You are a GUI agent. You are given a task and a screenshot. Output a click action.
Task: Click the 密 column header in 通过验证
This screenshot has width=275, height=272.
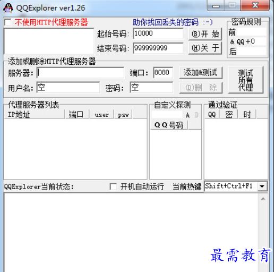[x=229, y=114]
